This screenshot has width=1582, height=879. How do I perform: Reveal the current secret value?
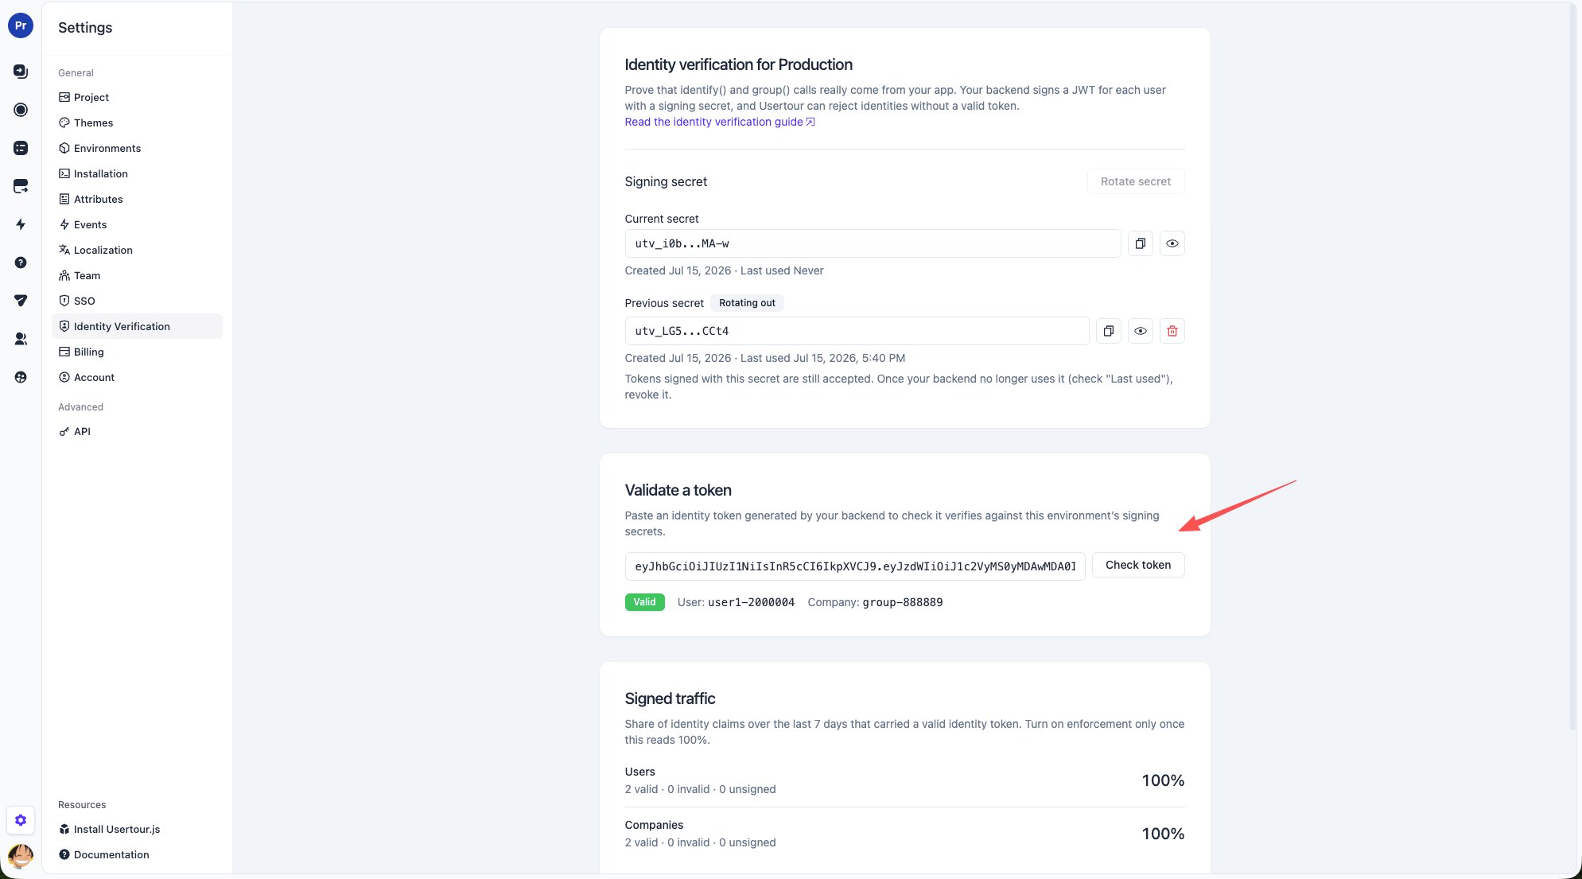tap(1172, 243)
